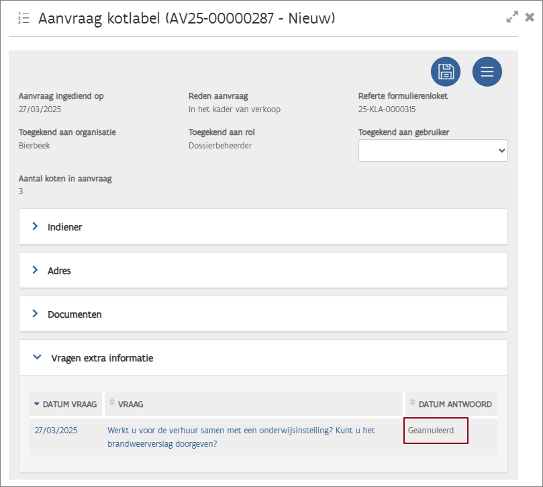Click the sort arrow in DATUM VRAAG header

[37, 404]
